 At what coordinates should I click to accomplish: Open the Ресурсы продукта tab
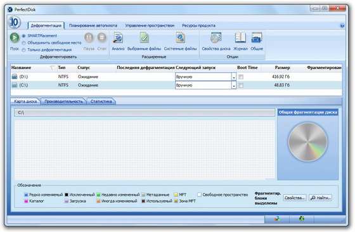click(x=198, y=25)
